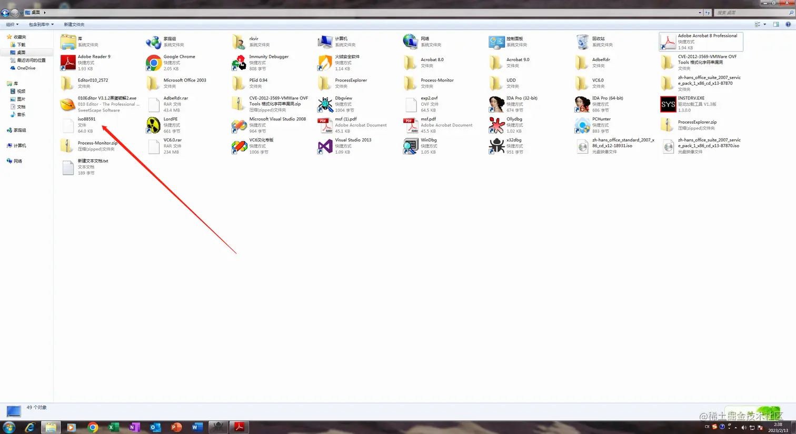The width and height of the screenshot is (796, 434).
Task: Select the Dbgview shortcut icon
Action: coord(325,104)
